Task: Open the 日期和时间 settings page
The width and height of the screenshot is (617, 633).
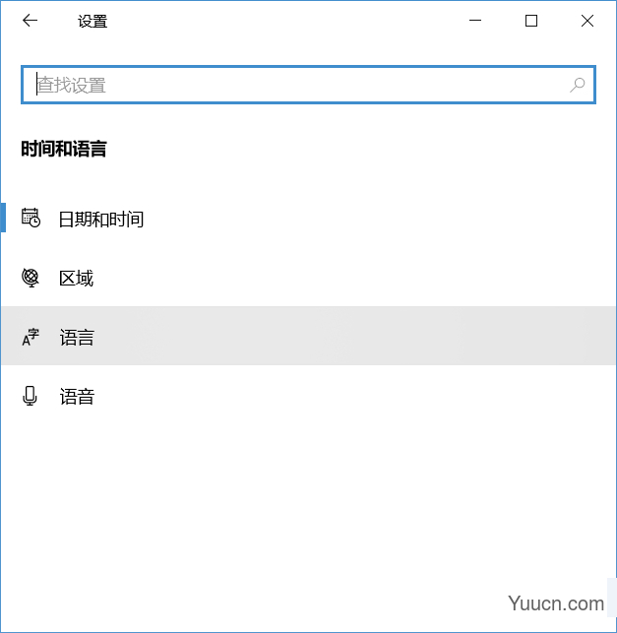Action: 101,219
